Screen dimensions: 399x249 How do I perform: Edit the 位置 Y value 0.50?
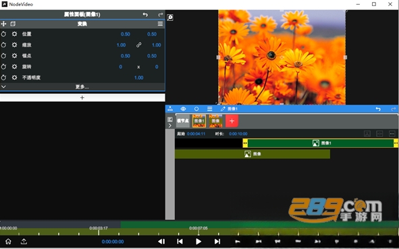point(152,34)
